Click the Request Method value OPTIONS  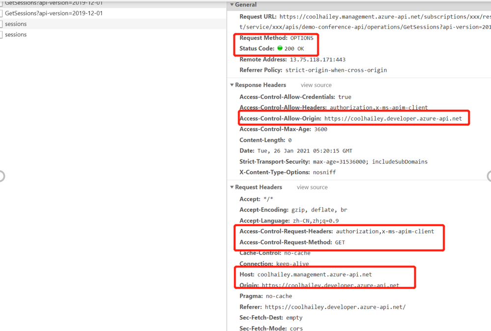(302, 38)
